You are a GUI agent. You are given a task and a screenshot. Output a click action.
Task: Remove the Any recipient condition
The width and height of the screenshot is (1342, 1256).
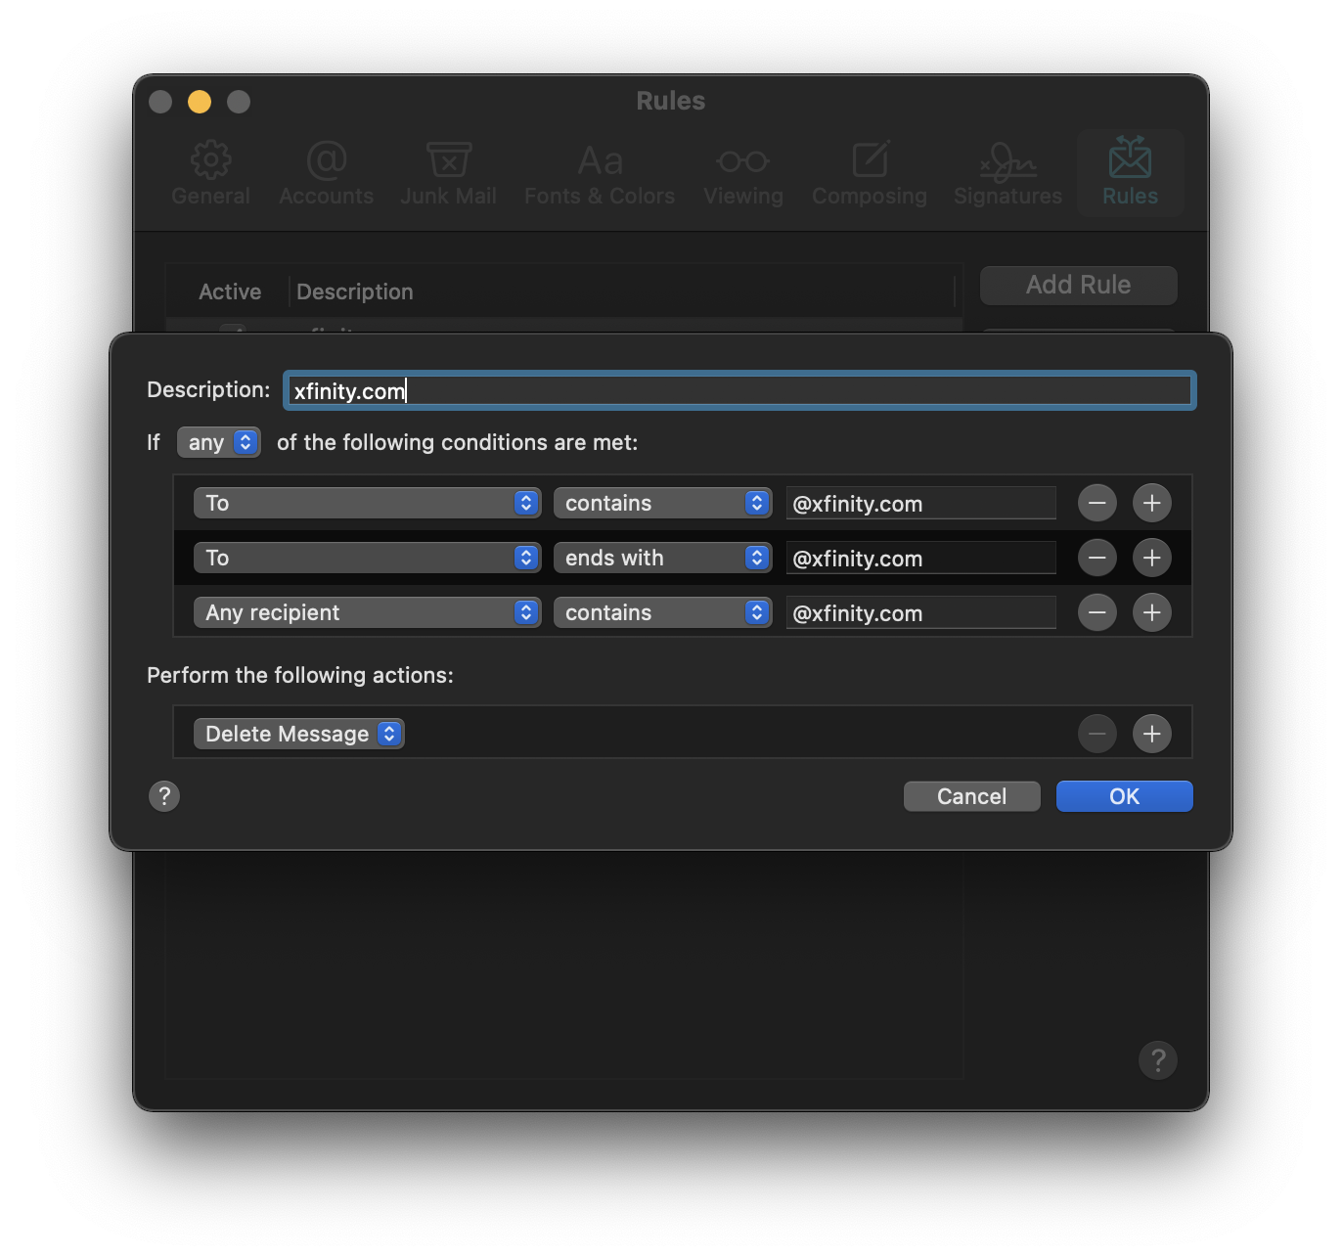pos(1096,612)
